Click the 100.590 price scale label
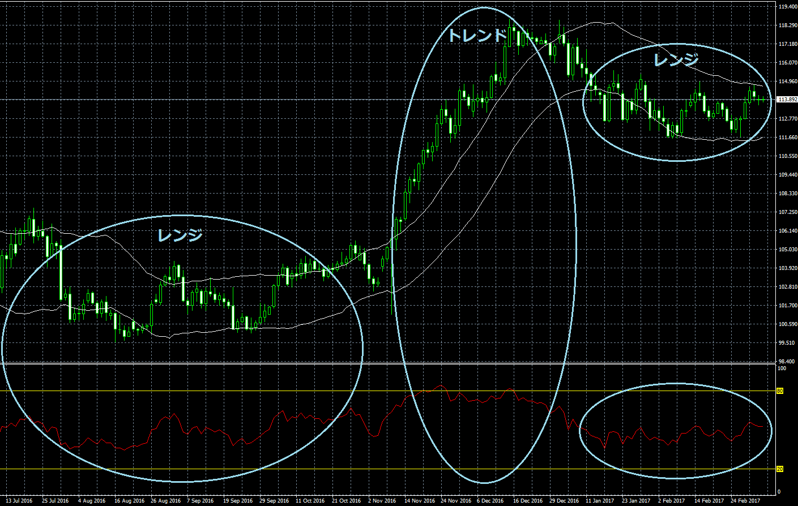The image size is (798, 506). tap(788, 324)
